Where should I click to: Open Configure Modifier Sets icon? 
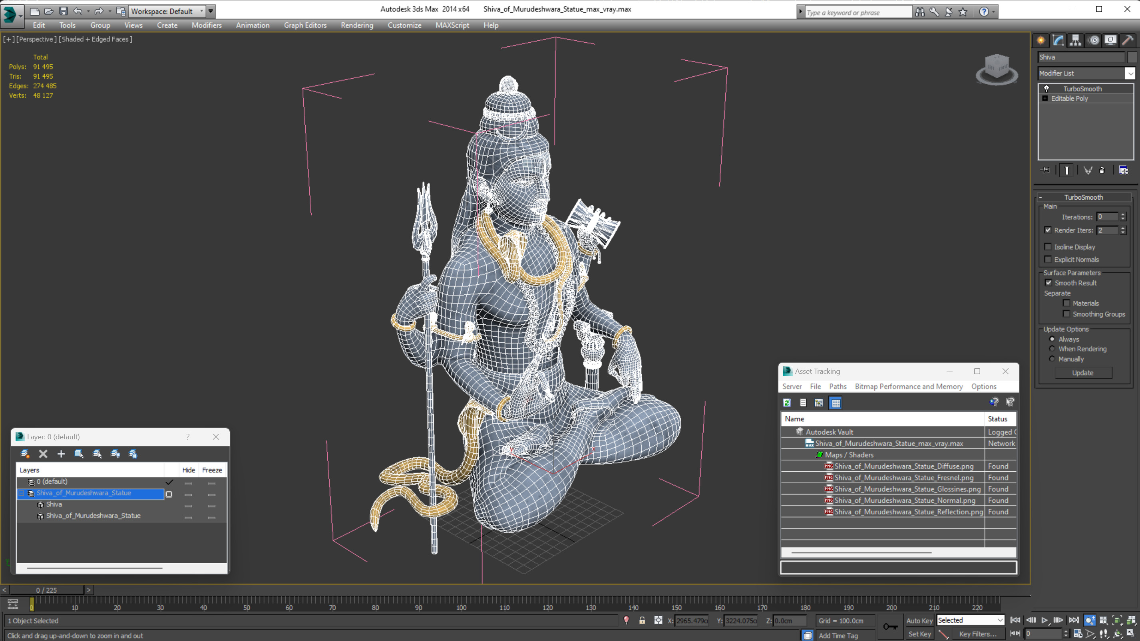click(x=1123, y=170)
